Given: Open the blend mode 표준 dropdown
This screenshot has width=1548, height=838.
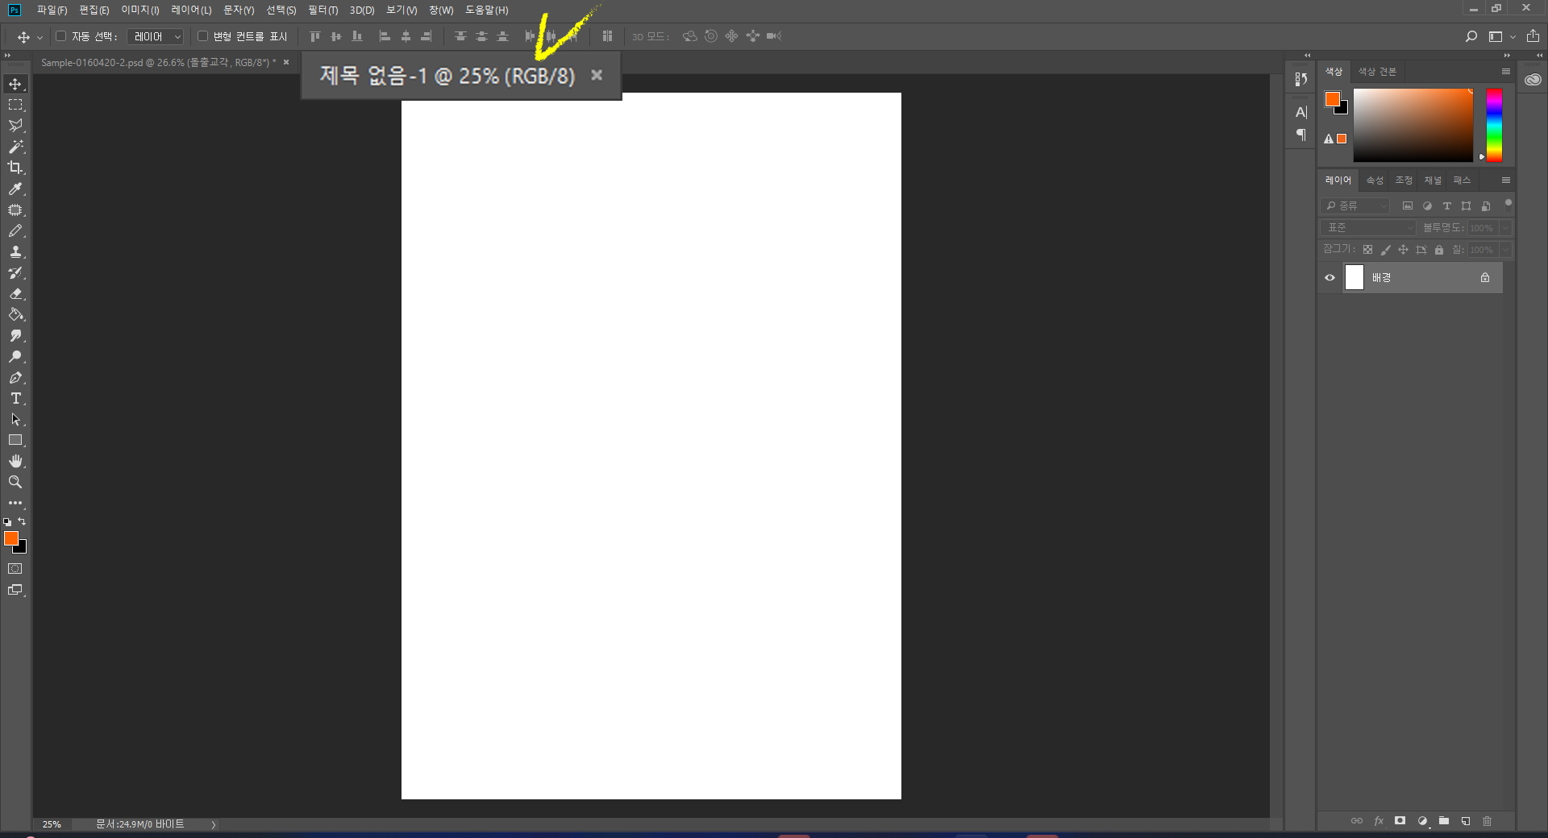Looking at the screenshot, I should click(x=1368, y=228).
